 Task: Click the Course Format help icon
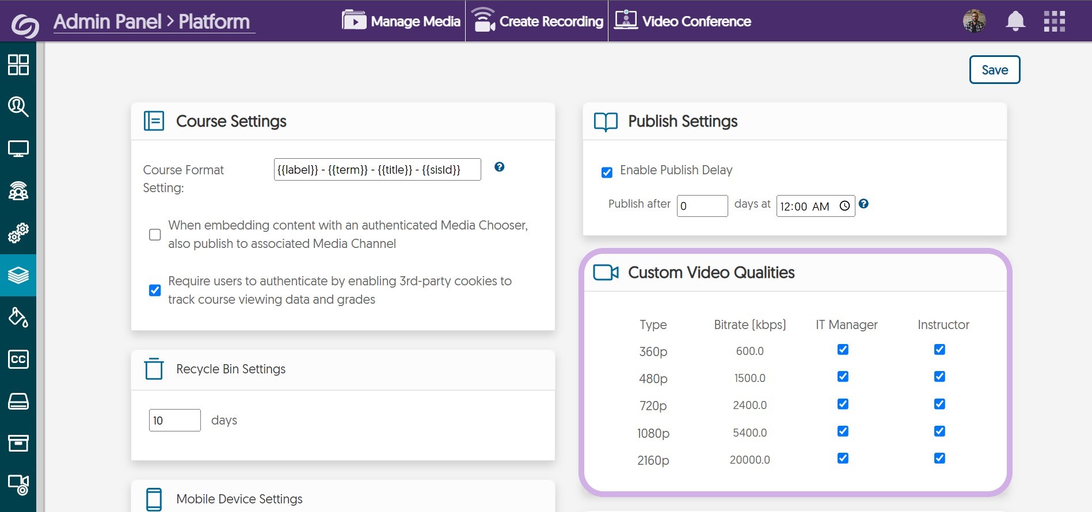point(499,167)
